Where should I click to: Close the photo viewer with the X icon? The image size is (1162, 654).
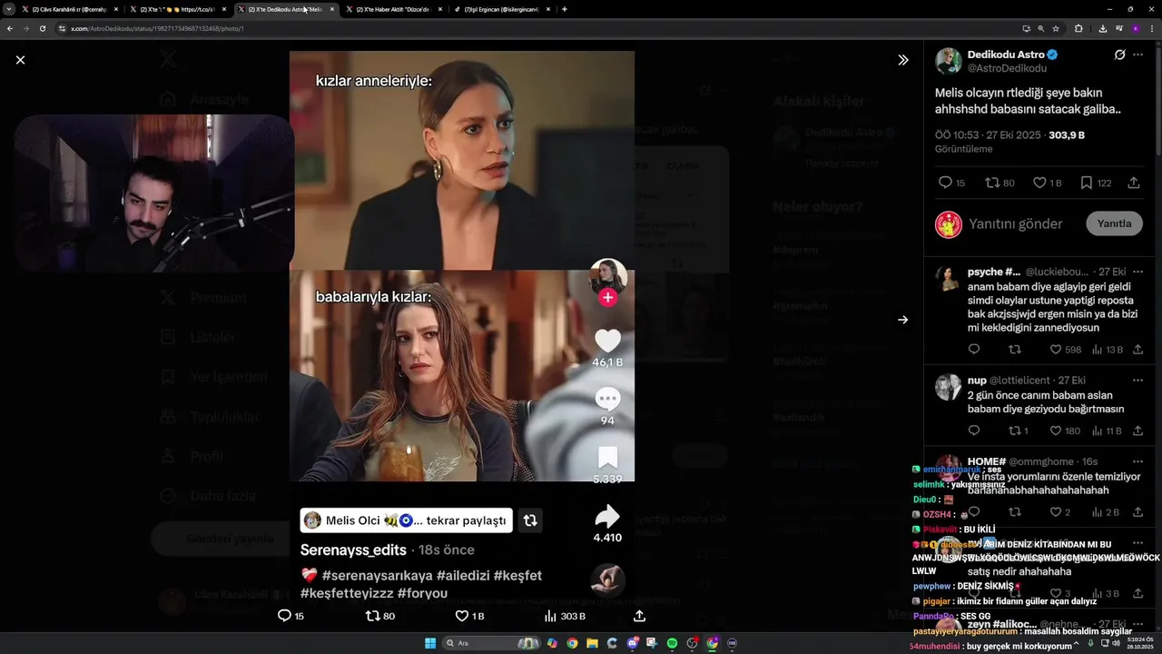click(x=20, y=60)
